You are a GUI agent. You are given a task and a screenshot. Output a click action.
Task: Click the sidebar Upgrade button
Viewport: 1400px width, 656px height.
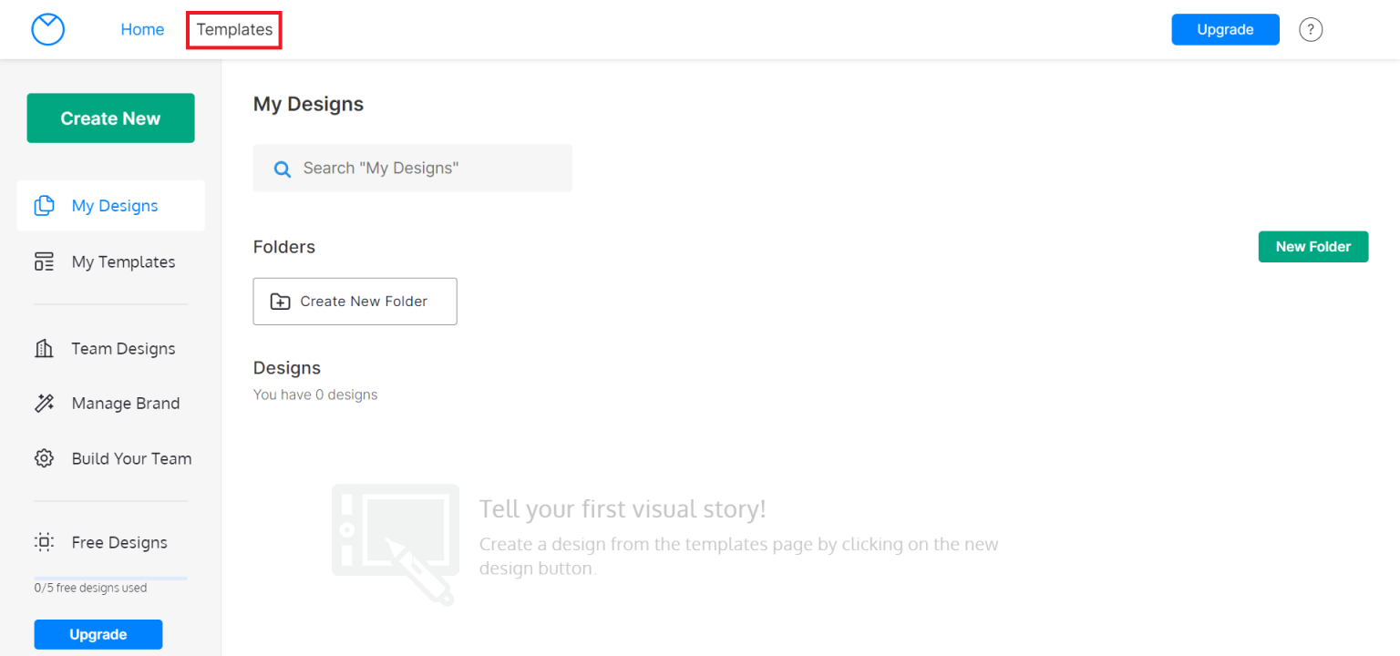pyautogui.click(x=98, y=634)
